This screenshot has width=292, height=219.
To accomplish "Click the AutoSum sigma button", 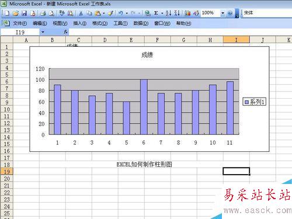I will click(x=156, y=13).
